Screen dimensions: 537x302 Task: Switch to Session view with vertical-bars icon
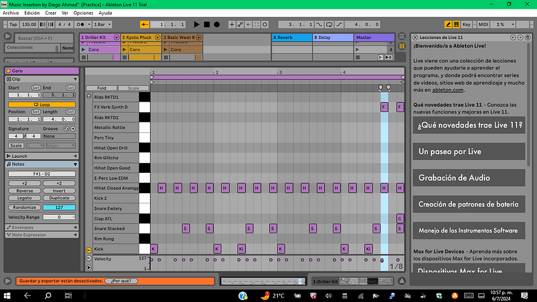coord(401,46)
